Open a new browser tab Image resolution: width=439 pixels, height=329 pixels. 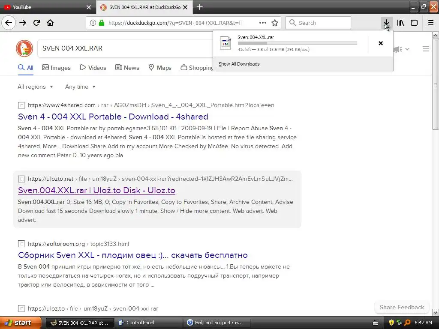200,7
